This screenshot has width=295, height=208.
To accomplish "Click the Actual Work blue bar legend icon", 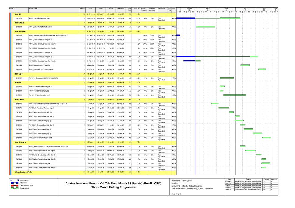I will [14, 183].
